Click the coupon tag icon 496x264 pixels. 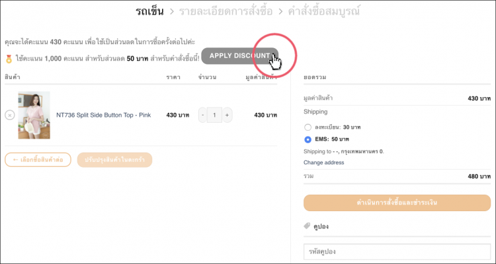pyautogui.click(x=307, y=226)
